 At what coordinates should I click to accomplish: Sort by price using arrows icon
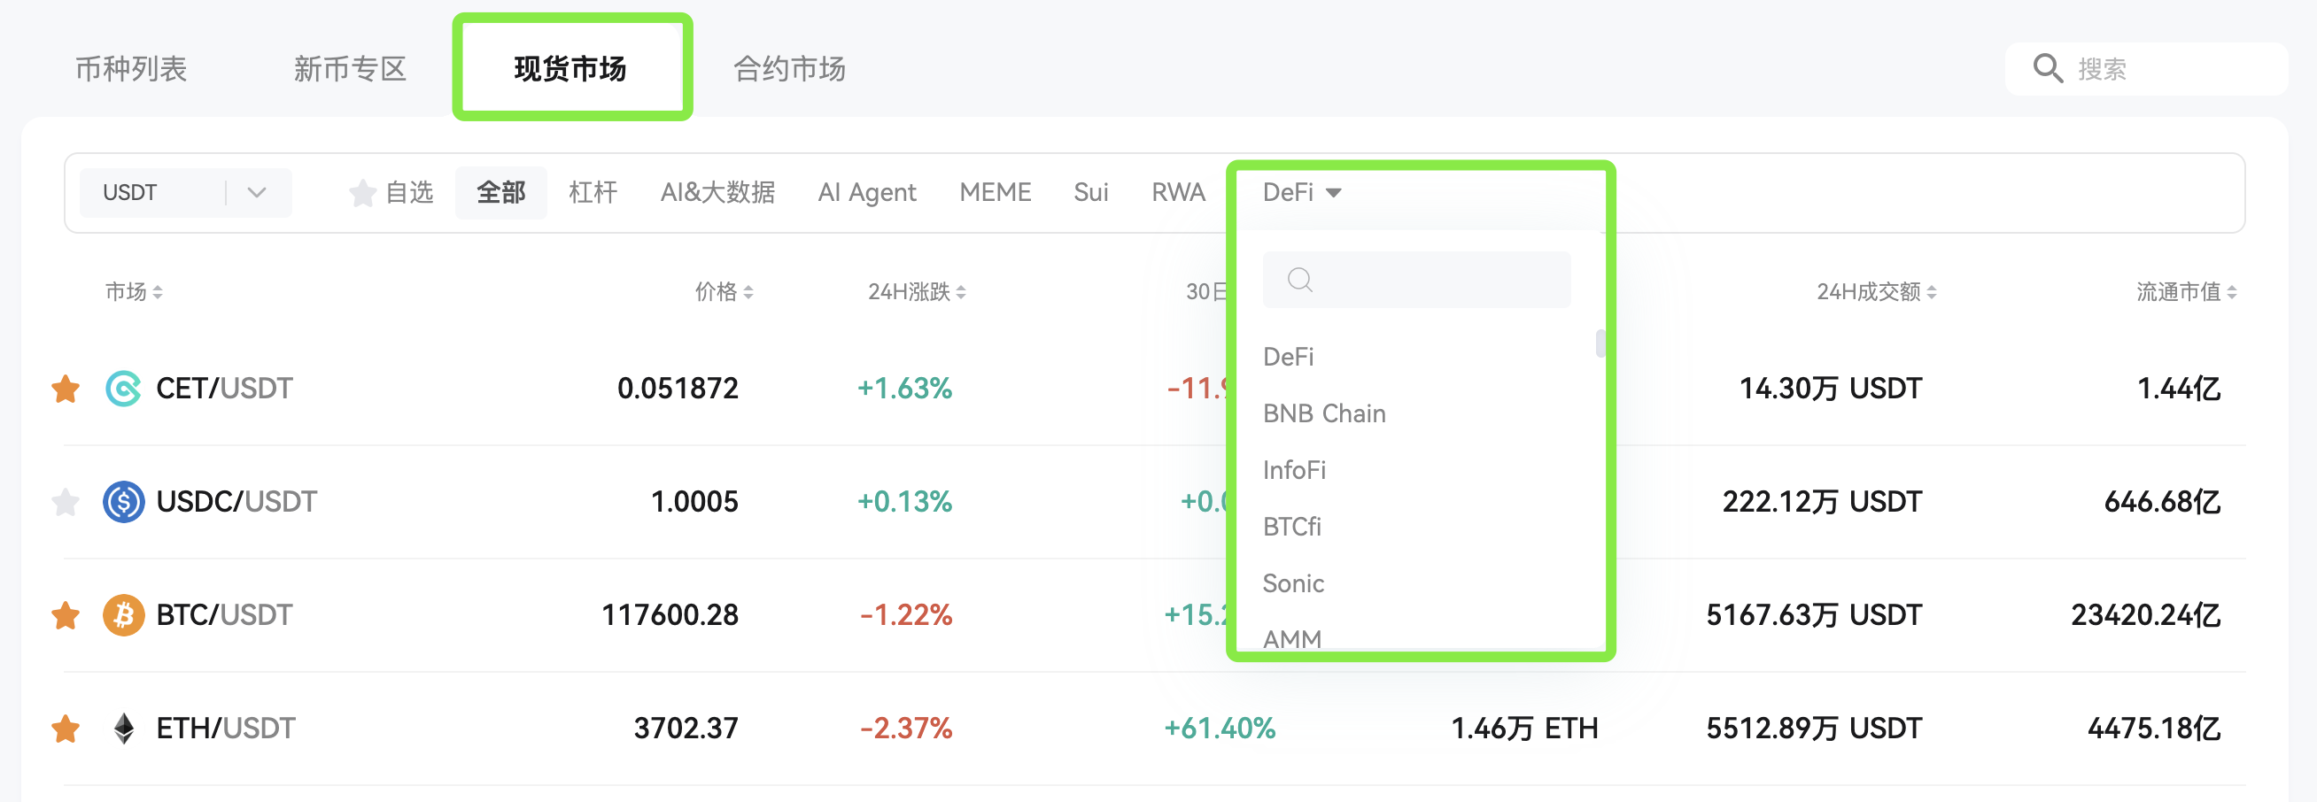click(x=748, y=292)
